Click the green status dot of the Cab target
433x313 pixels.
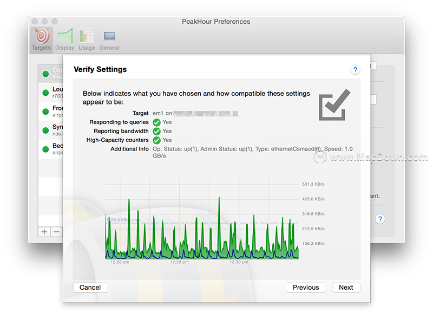pos(45,74)
